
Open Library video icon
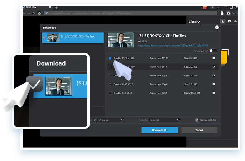(229, 21)
